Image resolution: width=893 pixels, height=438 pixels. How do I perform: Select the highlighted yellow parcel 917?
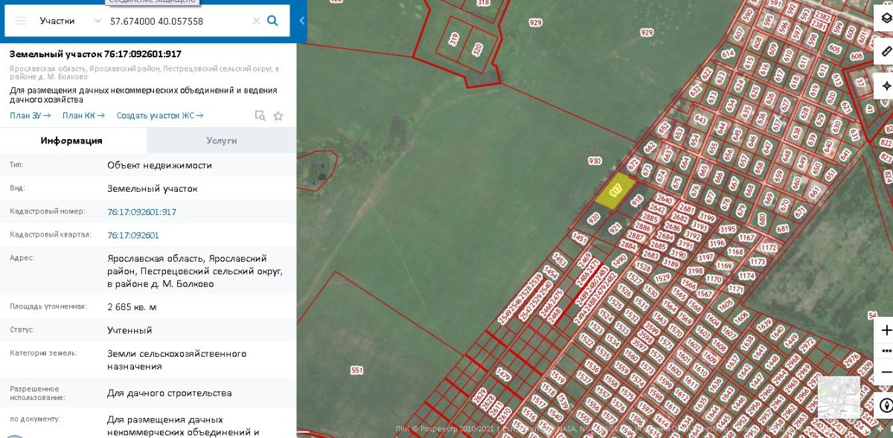[x=615, y=190]
